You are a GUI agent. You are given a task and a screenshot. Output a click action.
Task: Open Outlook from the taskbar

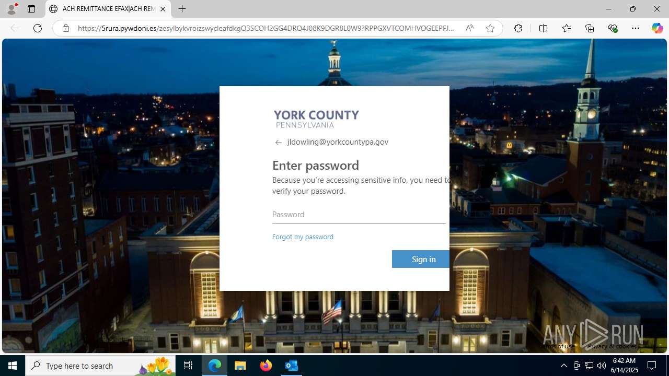coord(291,366)
